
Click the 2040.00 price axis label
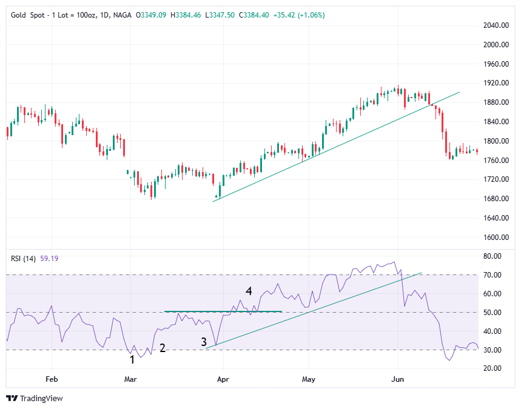tap(496, 25)
